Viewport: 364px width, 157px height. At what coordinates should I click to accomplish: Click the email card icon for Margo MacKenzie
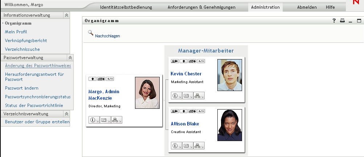click(105, 120)
